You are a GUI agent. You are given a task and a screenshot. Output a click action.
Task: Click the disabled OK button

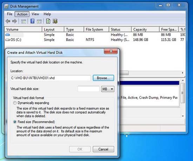tap(80, 149)
